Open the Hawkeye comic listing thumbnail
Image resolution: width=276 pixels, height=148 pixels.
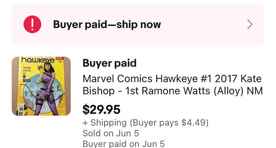pos(41,86)
